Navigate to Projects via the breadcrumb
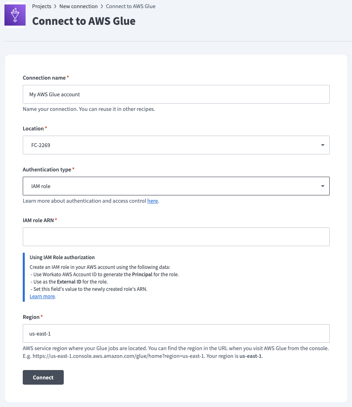The image size is (352, 407). coord(41,6)
